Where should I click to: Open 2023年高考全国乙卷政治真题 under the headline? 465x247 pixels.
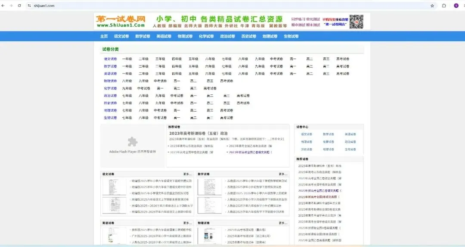250,146
